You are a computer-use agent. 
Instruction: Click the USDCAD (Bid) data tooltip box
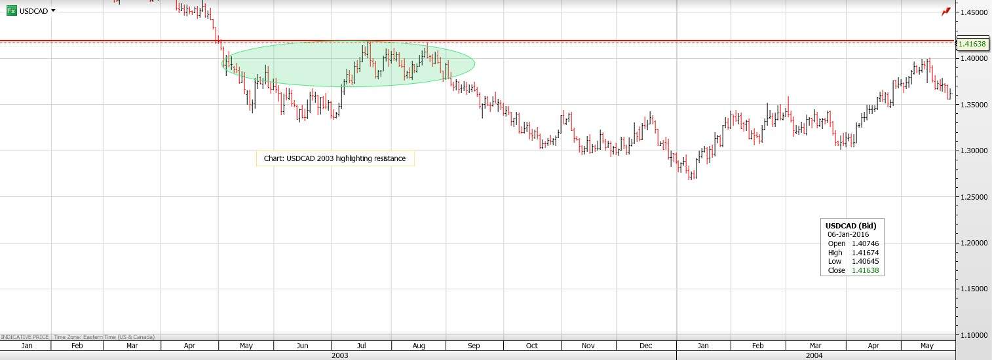tap(852, 247)
